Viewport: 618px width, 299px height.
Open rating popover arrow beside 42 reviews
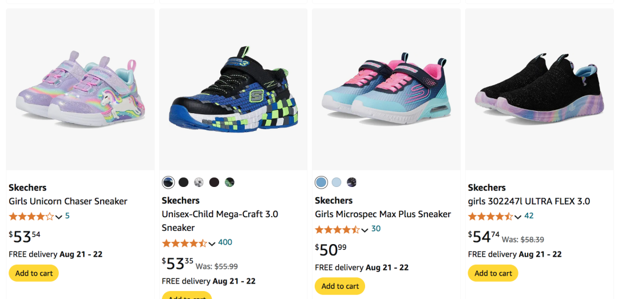[518, 217]
